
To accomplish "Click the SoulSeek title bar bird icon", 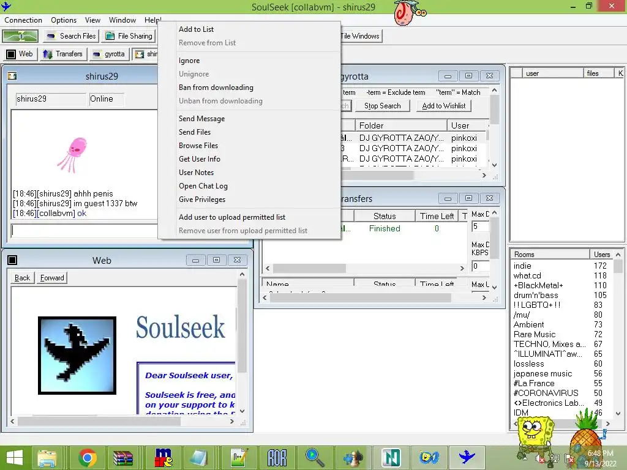I will click(x=6, y=6).
